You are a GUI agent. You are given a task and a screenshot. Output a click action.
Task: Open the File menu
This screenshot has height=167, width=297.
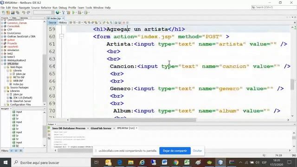point(3,8)
